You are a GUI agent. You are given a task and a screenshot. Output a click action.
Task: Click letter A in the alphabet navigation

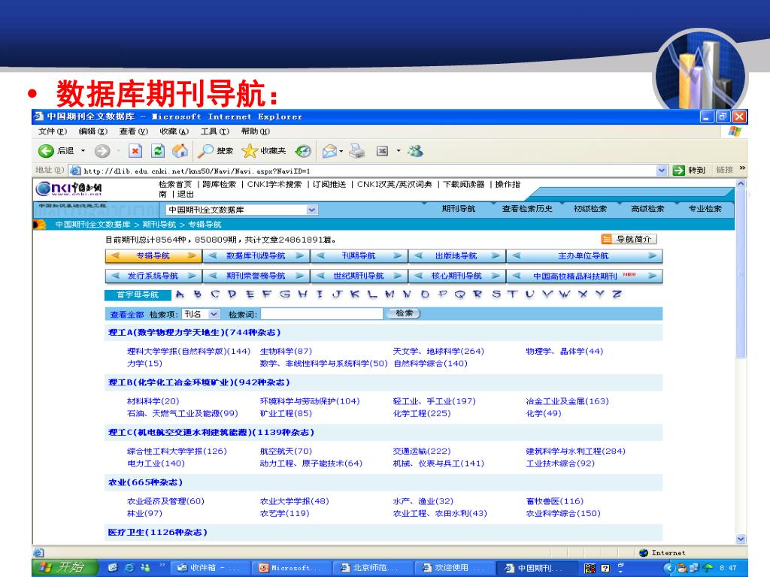point(180,295)
